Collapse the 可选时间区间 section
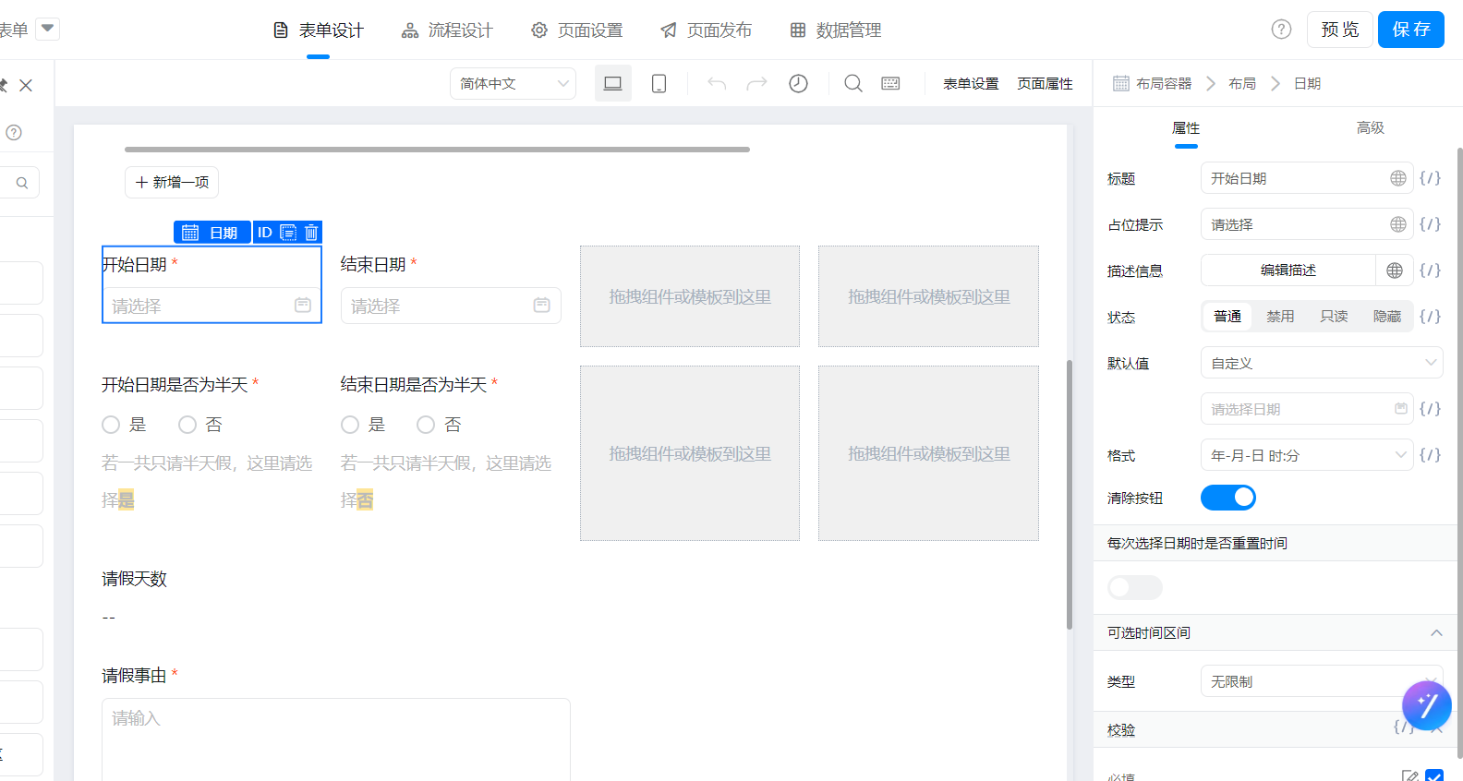The height and width of the screenshot is (781, 1463). 1436,632
